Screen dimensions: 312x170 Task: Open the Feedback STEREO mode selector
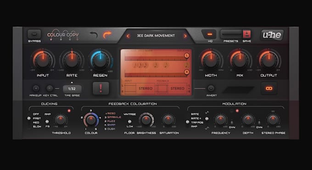[x=177, y=88]
